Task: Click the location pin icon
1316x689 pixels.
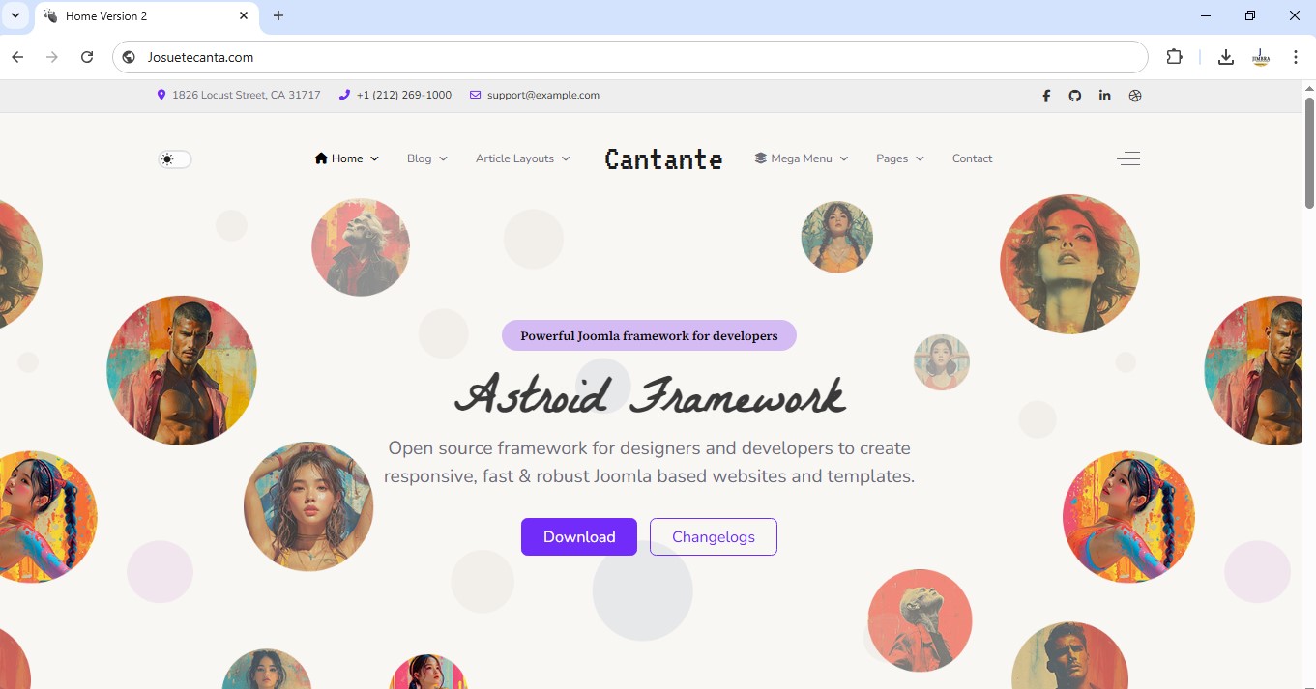Action: click(x=161, y=95)
